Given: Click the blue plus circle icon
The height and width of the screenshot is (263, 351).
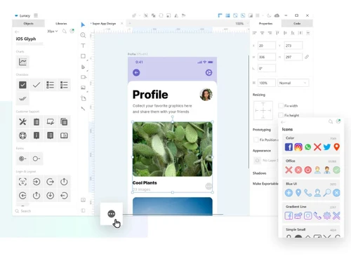Looking at the screenshot, I should [x=289, y=193].
